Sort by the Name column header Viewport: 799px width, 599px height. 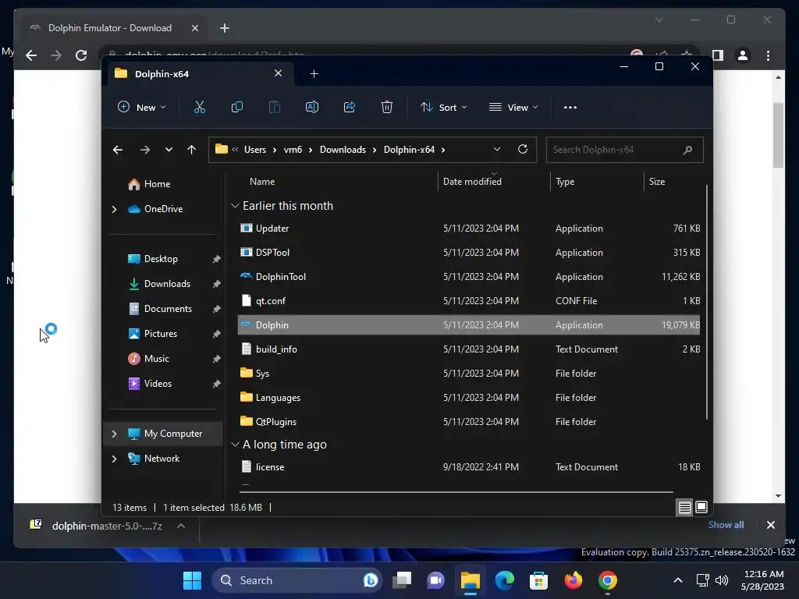262,181
